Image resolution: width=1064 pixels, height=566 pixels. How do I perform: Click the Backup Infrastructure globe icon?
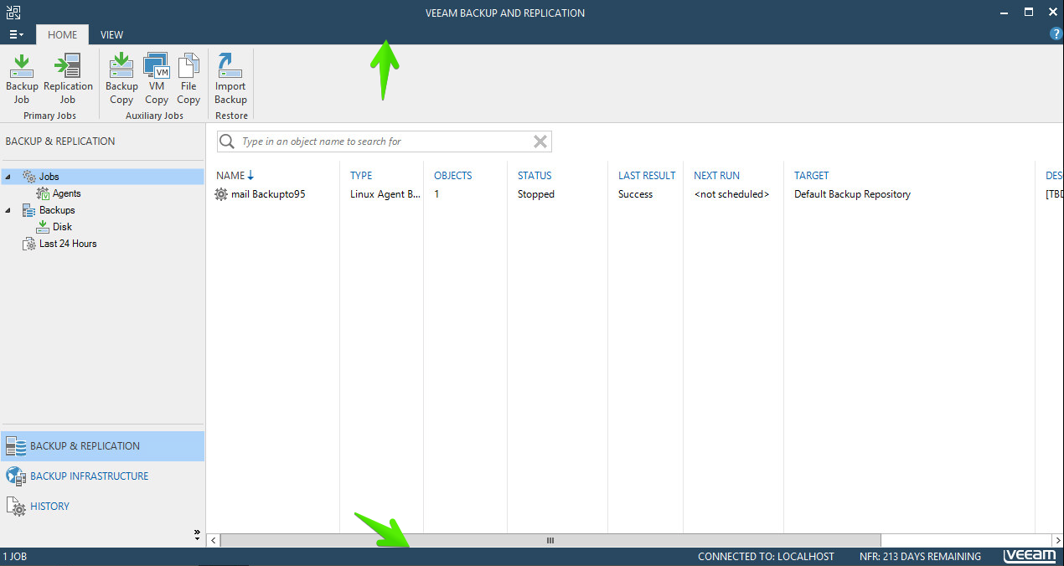[16, 476]
